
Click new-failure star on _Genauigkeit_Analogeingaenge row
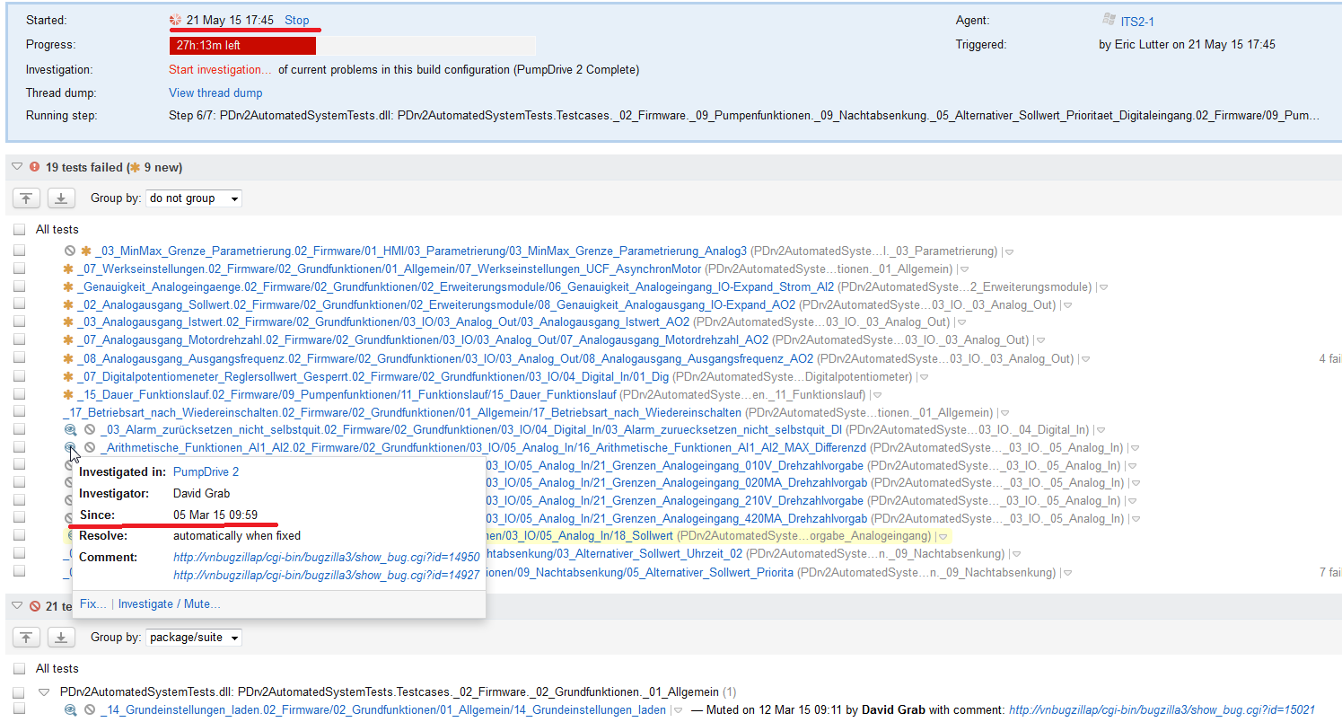[x=68, y=286]
